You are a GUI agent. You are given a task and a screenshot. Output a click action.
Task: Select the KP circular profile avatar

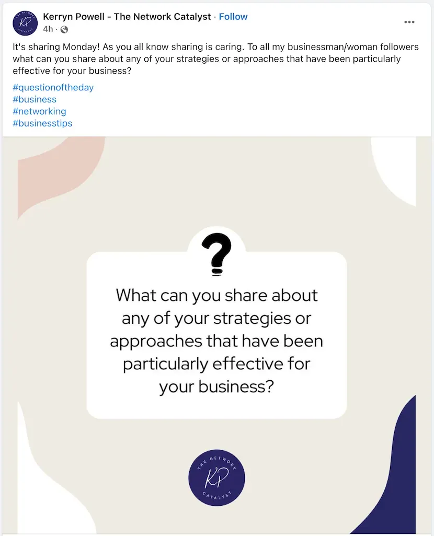(25, 23)
